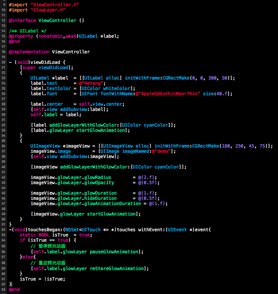278x294 pixels.
Task: Click viewDidLoad in the method declaration line
Action: [x=45, y=62]
